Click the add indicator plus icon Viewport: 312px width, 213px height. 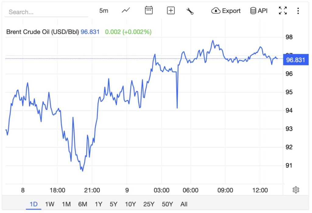click(171, 10)
